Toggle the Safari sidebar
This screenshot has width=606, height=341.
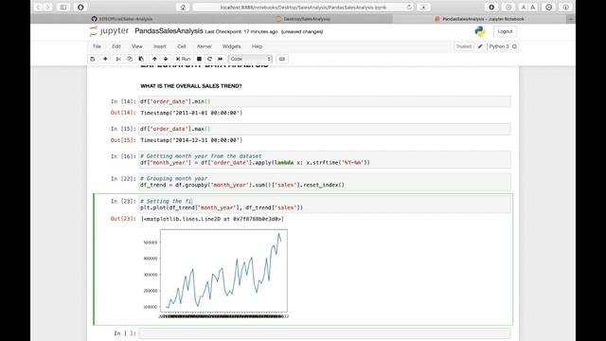(x=63, y=7)
